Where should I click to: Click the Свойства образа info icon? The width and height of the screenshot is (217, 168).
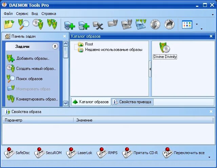[7, 112]
